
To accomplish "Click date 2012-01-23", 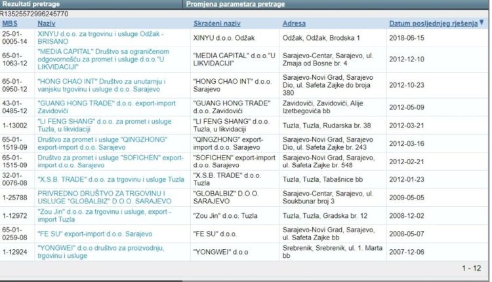I will tap(407, 180).
